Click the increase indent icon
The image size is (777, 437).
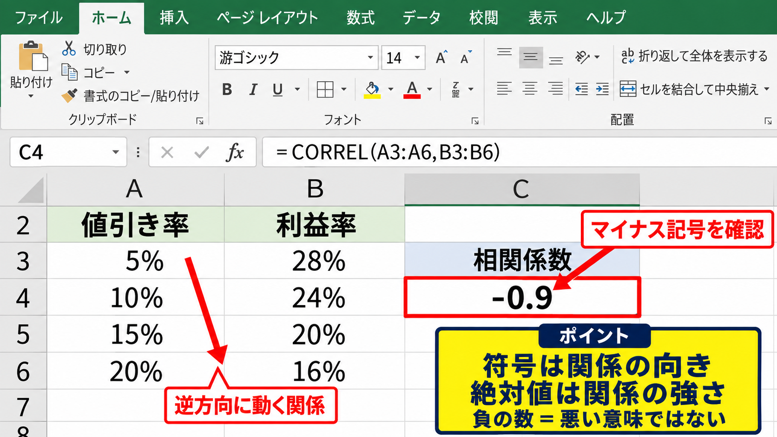[602, 89]
